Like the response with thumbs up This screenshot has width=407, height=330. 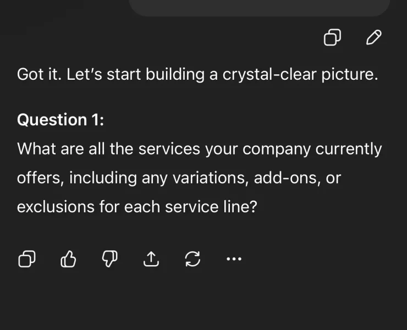pyautogui.click(x=68, y=258)
